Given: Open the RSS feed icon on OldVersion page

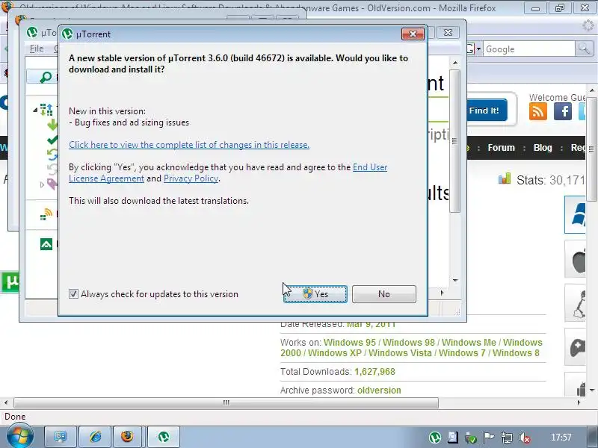Looking at the screenshot, I should tap(538, 112).
